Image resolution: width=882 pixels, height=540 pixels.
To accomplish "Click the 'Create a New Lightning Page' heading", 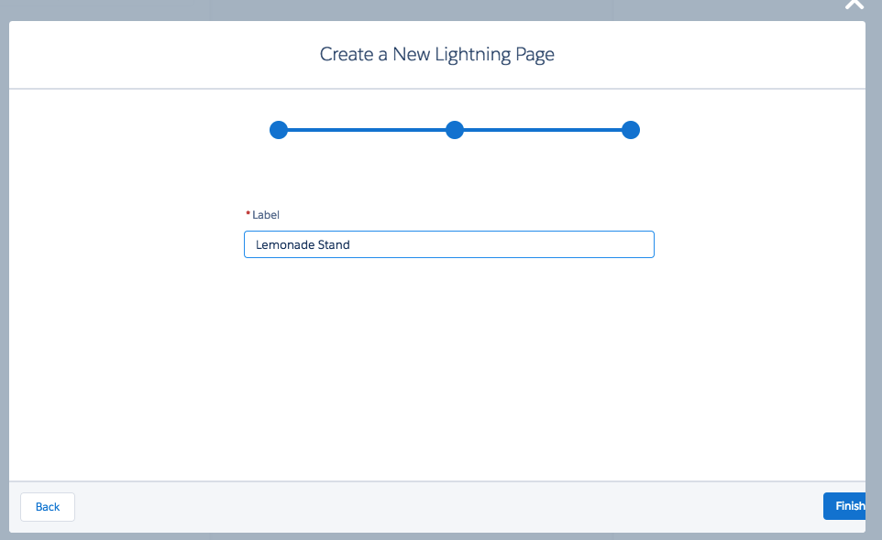I will pyautogui.click(x=436, y=54).
